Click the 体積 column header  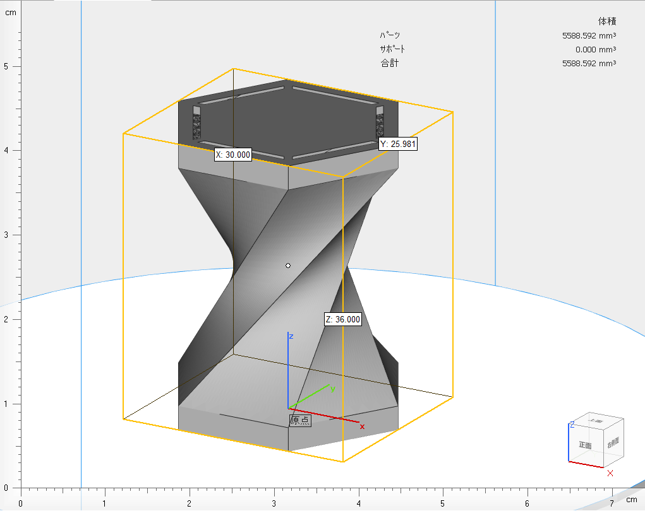click(606, 21)
